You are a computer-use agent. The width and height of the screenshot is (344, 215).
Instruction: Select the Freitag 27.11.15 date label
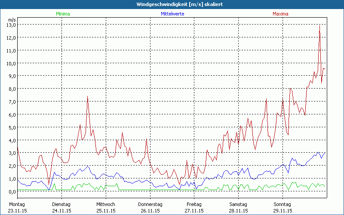pyautogui.click(x=194, y=207)
